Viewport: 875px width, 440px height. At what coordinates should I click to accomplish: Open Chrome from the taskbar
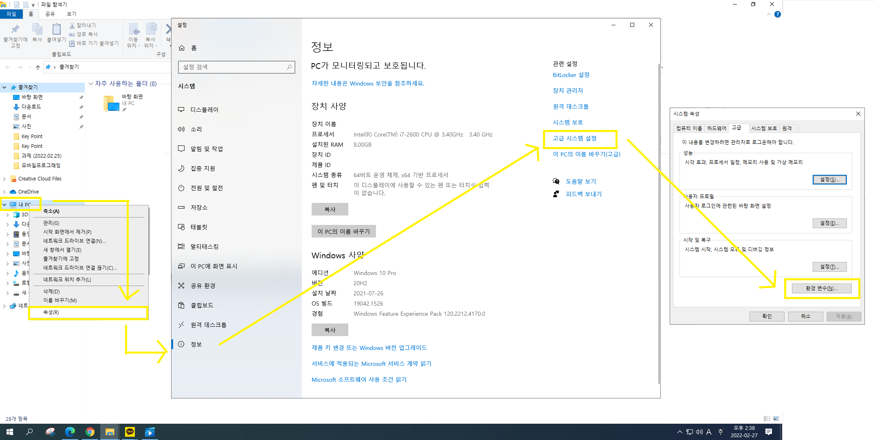[90, 432]
